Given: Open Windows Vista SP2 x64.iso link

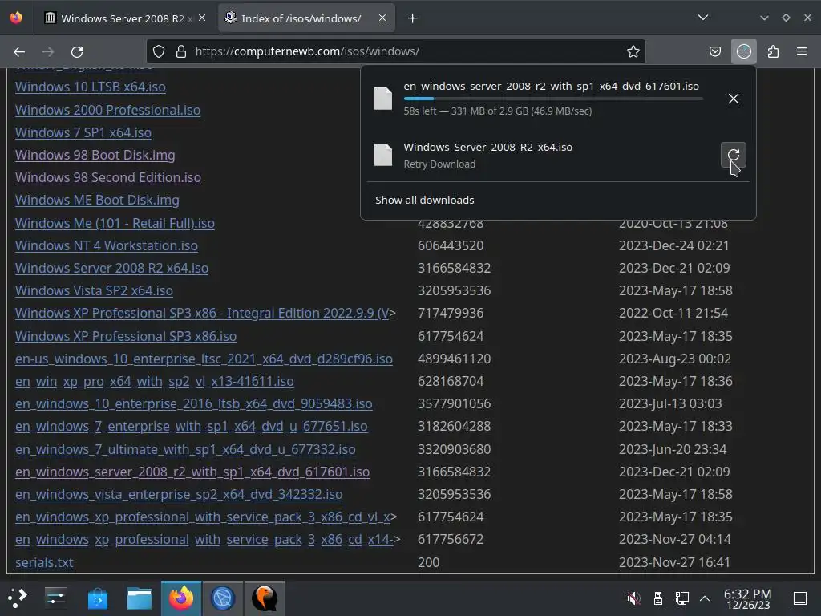Looking at the screenshot, I should coord(94,290).
